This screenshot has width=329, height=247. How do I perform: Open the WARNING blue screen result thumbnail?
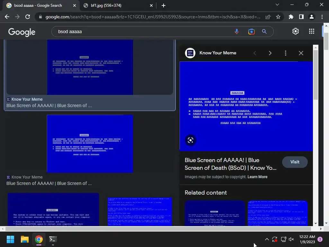coord(53,210)
